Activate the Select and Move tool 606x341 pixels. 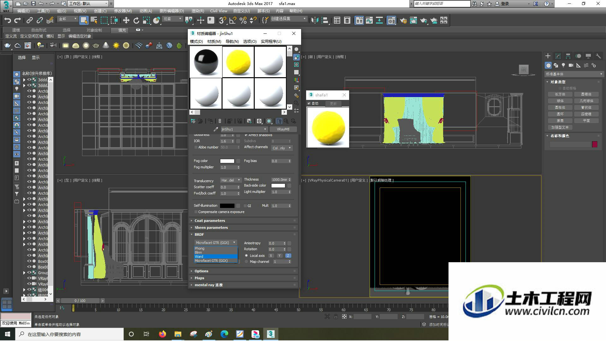(126, 20)
